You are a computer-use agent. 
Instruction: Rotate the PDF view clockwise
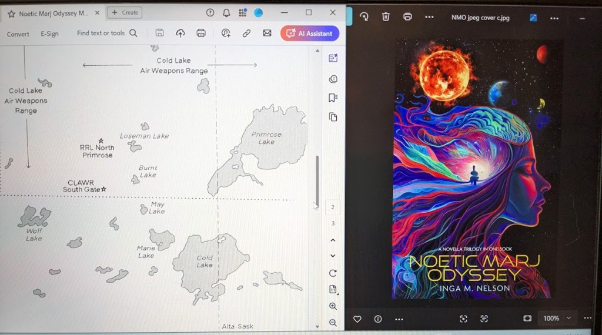333,273
